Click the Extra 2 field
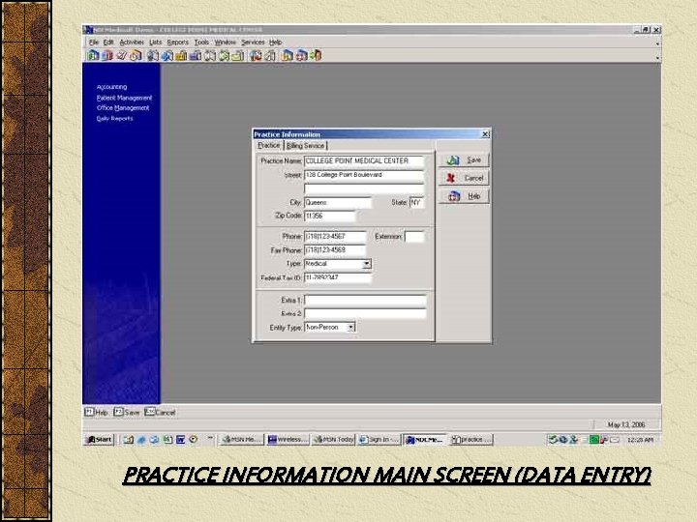This screenshot has height=522, width=697. 365,314
